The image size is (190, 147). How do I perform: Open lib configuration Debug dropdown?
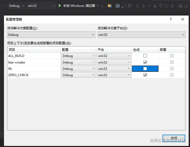tap(78, 68)
